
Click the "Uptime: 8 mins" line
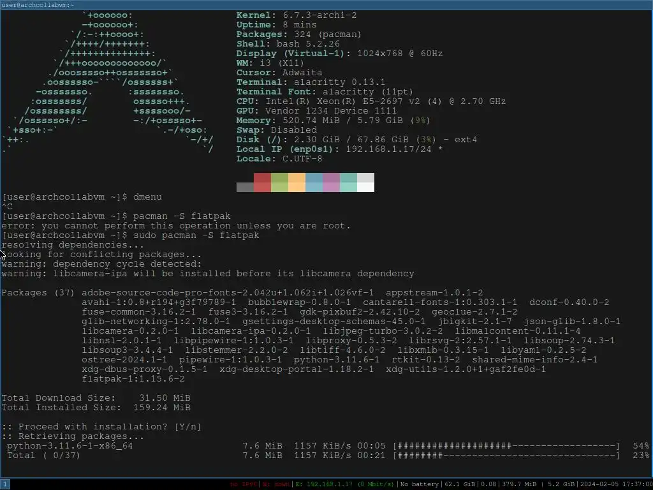(277, 25)
